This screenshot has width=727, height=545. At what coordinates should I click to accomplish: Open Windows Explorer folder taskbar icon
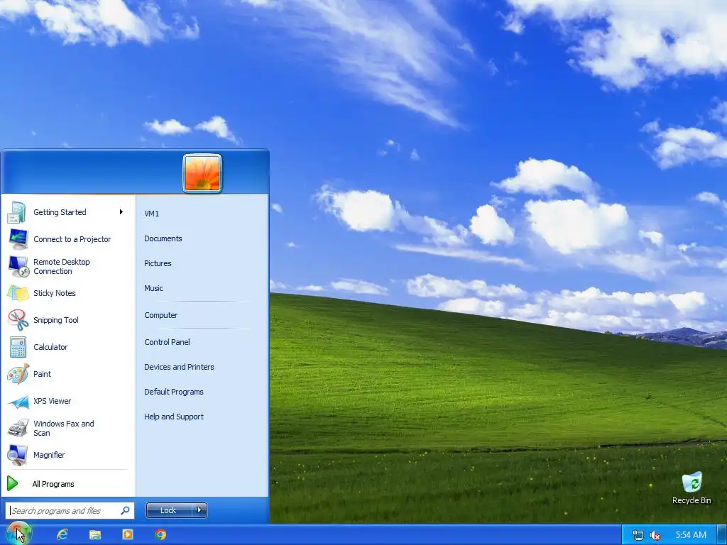point(95,535)
